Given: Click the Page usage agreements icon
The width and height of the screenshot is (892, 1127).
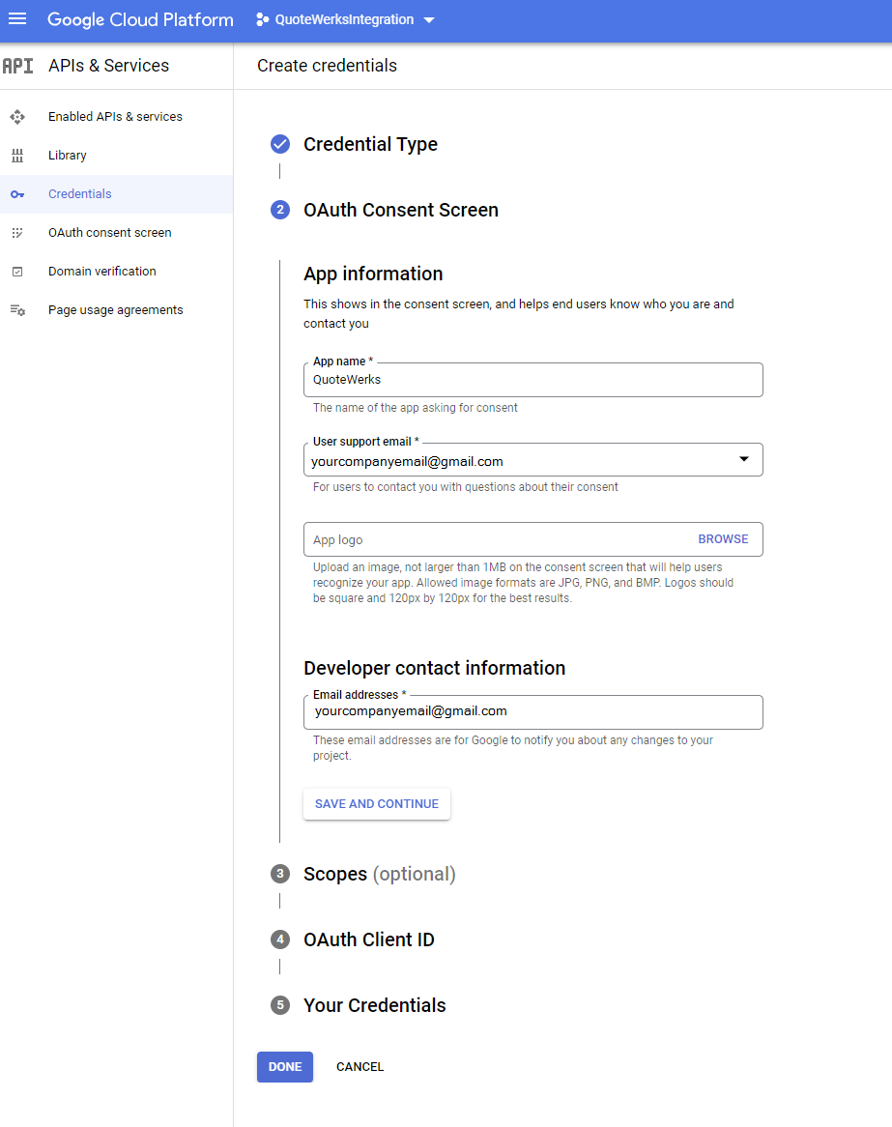Looking at the screenshot, I should pos(16,310).
